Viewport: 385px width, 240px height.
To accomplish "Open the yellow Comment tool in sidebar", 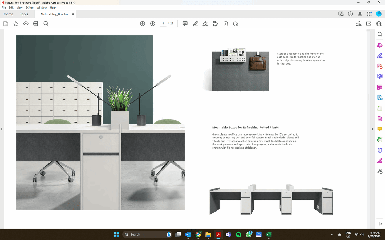I will [x=380, y=129].
